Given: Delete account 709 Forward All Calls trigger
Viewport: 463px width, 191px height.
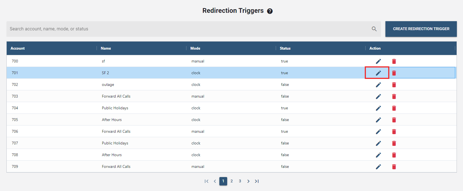Looking at the screenshot, I should [x=394, y=167].
